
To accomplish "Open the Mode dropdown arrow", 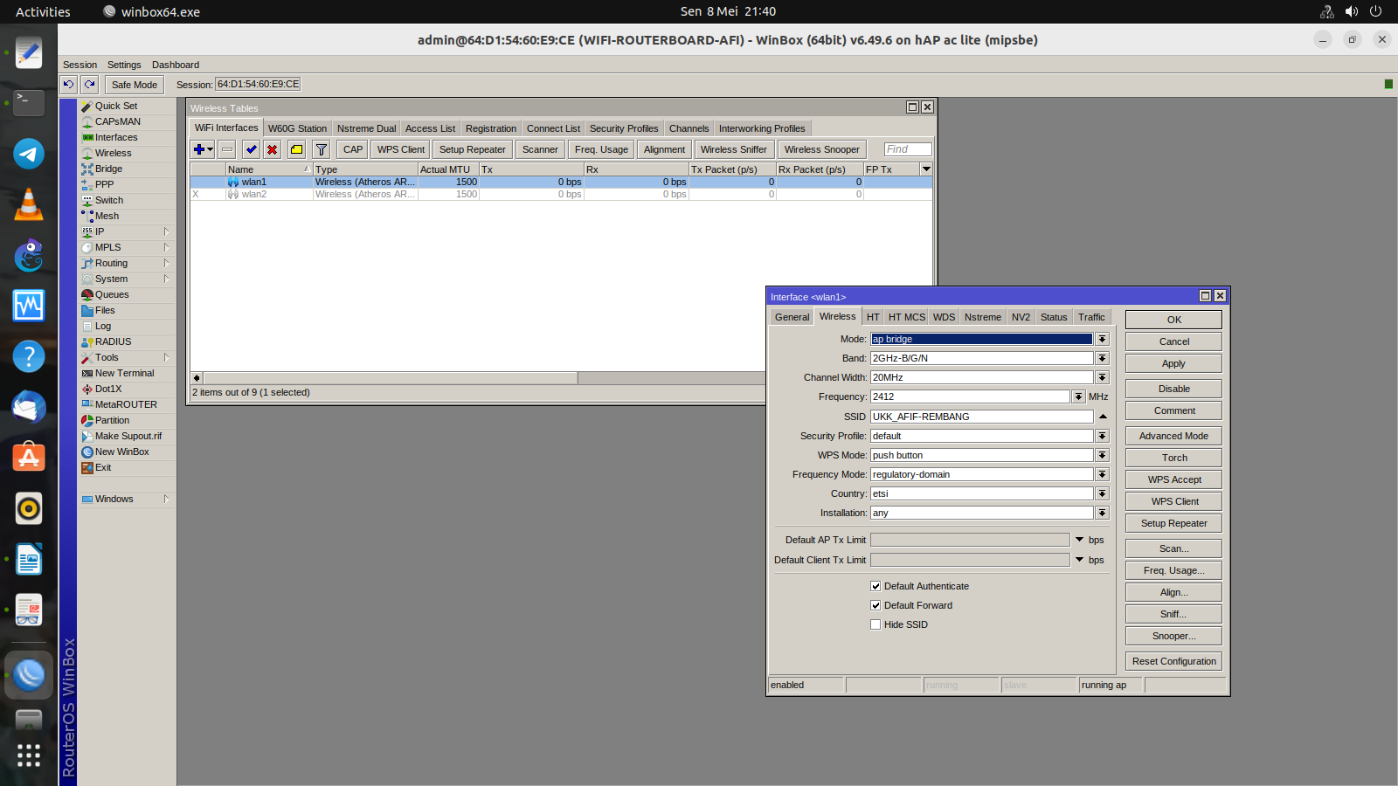I will [x=1103, y=339].
